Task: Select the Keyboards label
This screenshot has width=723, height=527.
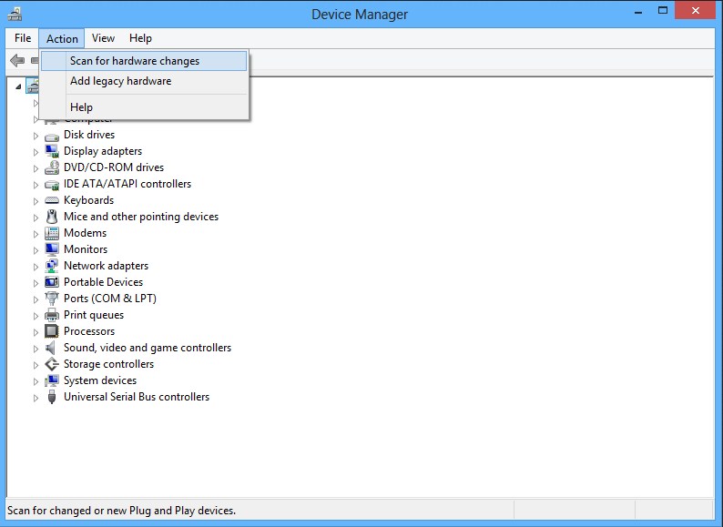Action: (88, 200)
